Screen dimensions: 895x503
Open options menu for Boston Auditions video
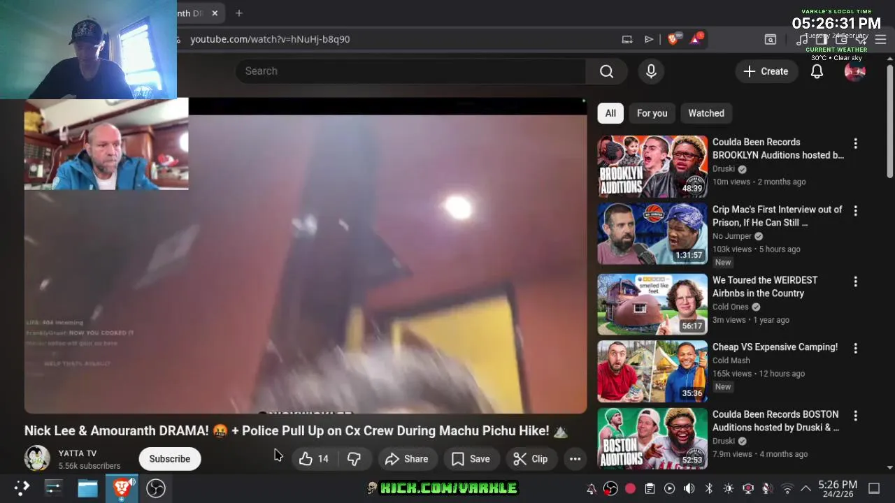(x=855, y=416)
